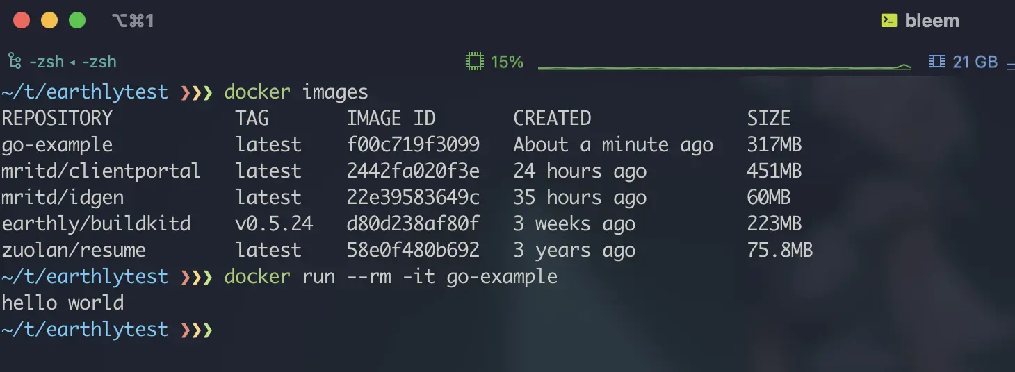Maximize window using the green button
The image size is (1015, 372).
(77, 20)
